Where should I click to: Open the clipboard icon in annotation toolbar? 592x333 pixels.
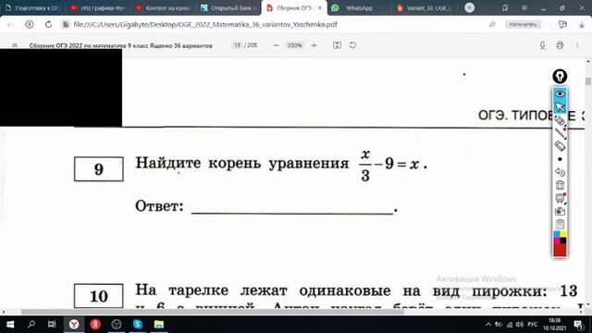pyautogui.click(x=560, y=224)
